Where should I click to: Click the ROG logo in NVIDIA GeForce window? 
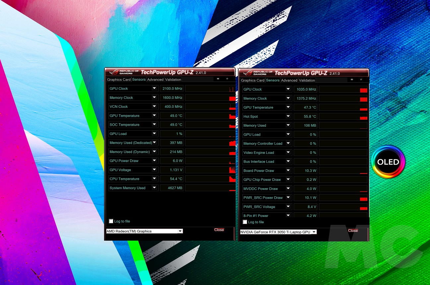tap(248, 73)
